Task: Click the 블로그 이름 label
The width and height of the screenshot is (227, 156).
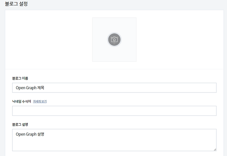Action: [20, 78]
